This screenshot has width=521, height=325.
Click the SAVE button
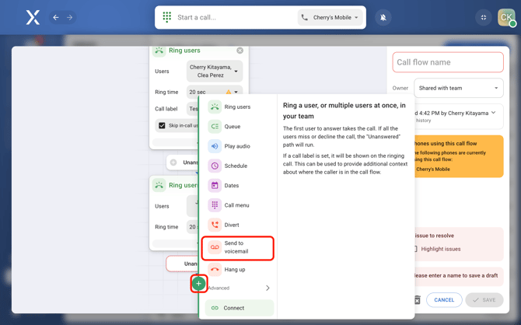[x=484, y=300]
